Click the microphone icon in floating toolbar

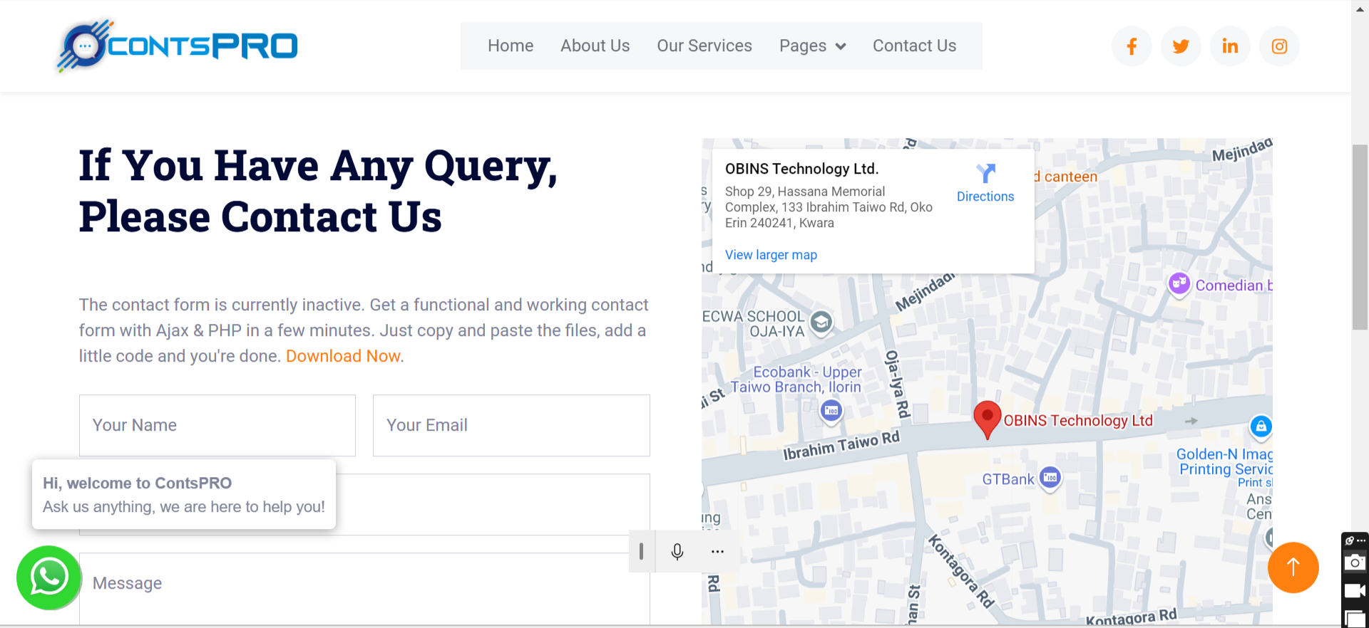(x=677, y=552)
